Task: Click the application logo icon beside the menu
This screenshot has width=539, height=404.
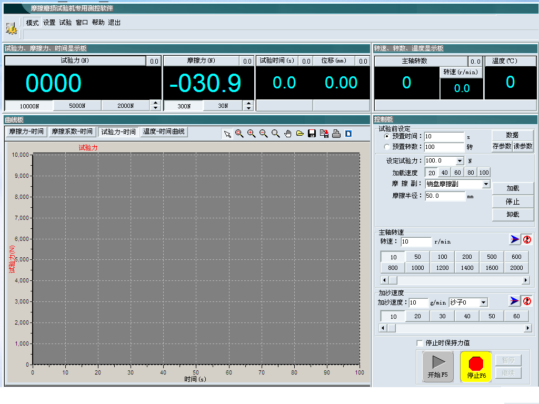Action: point(12,28)
